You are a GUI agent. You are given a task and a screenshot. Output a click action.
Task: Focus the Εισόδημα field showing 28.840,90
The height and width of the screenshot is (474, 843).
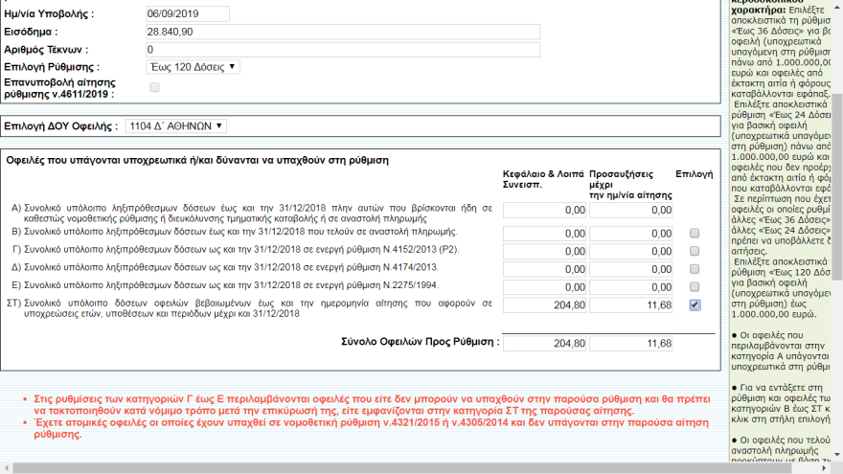pos(342,32)
